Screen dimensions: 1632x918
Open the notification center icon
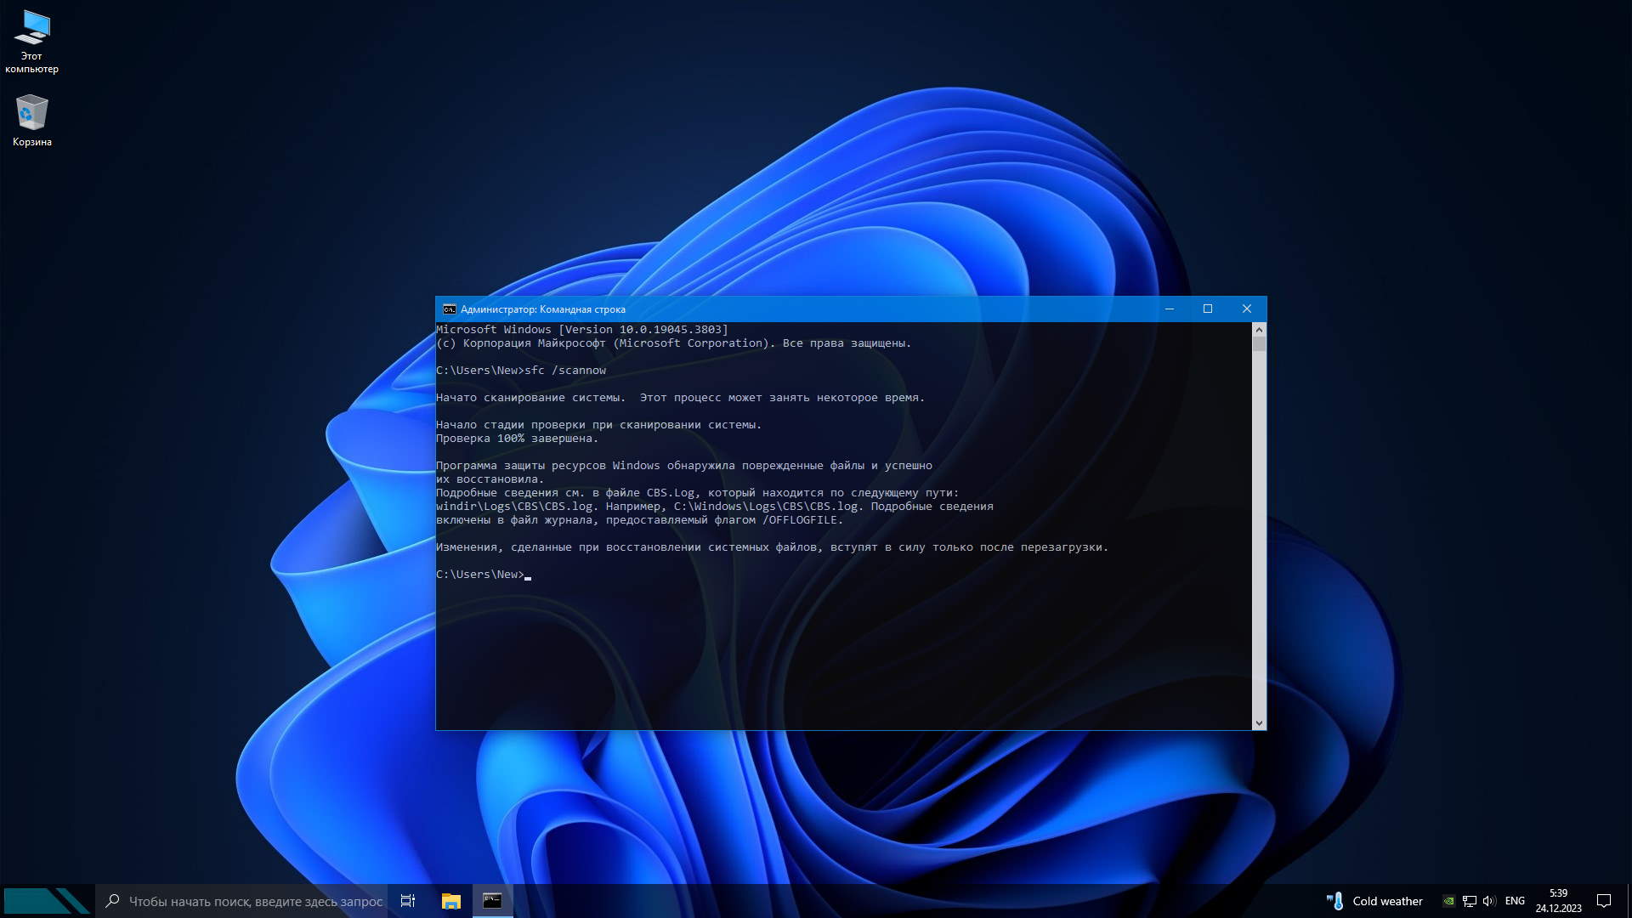(1604, 901)
